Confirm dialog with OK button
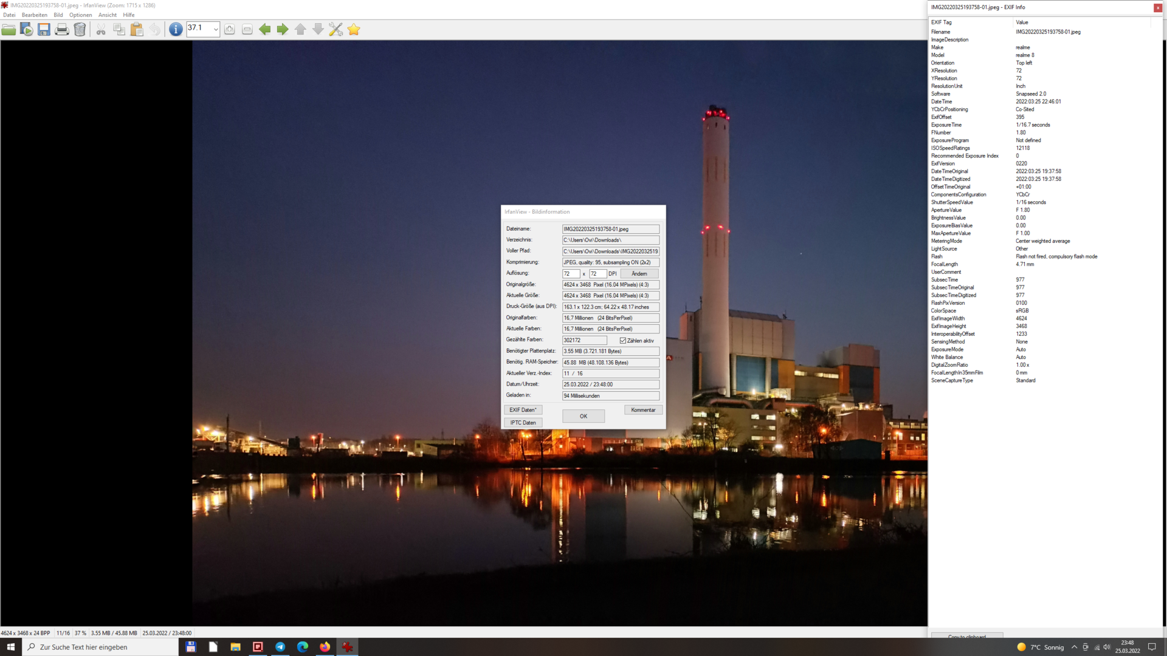The width and height of the screenshot is (1167, 656). (x=583, y=416)
